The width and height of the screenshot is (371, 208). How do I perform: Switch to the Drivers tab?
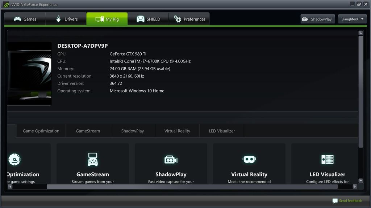[66, 19]
